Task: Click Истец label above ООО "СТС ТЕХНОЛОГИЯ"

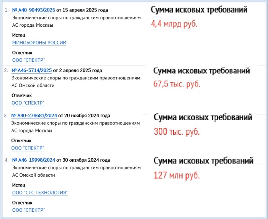Action: pyautogui.click(x=19, y=185)
